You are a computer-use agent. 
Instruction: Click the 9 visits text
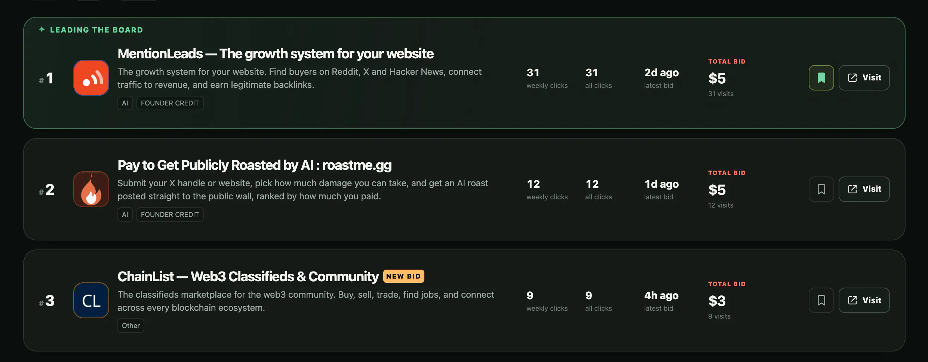[719, 316]
